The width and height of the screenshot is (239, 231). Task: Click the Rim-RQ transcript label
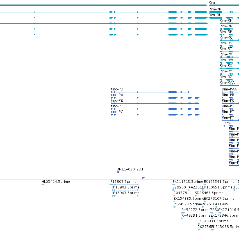[x=226, y=37]
